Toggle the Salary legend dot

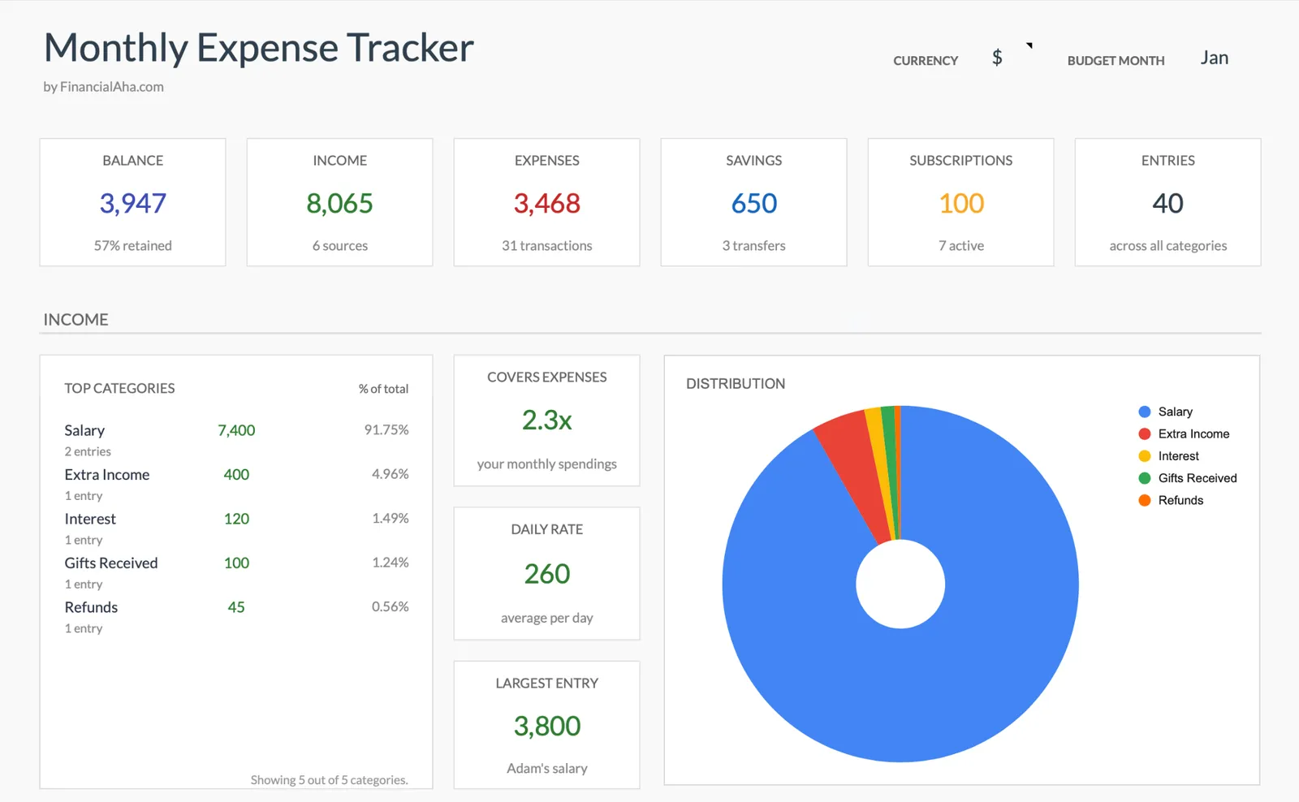point(1144,411)
